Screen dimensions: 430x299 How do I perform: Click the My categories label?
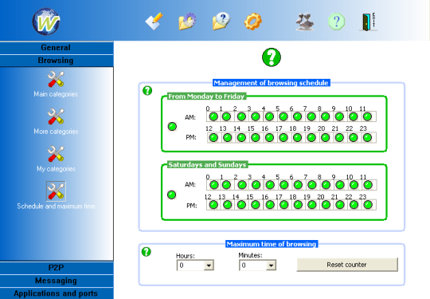pyautogui.click(x=56, y=169)
